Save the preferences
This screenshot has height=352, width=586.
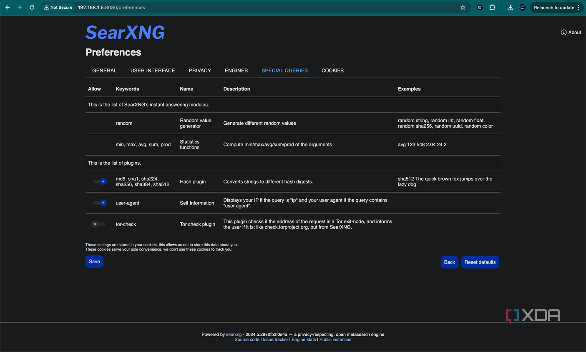[x=94, y=261]
